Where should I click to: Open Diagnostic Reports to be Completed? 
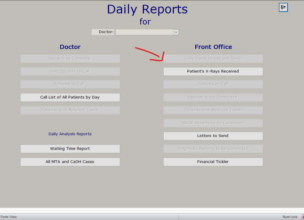pos(213,149)
